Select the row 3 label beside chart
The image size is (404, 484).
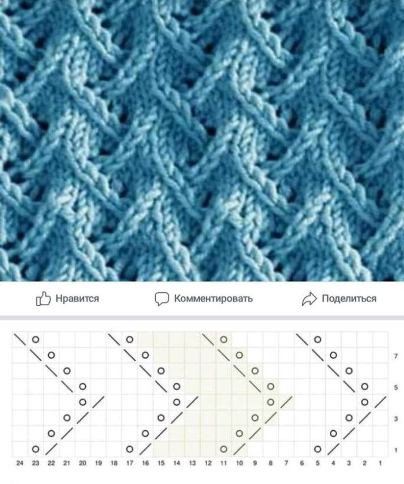(396, 419)
